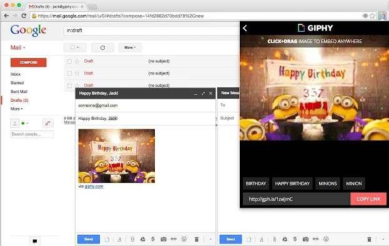Click the dollar icon in New Message toolbar
The image size is (389, 246).
pyautogui.click(x=295, y=239)
